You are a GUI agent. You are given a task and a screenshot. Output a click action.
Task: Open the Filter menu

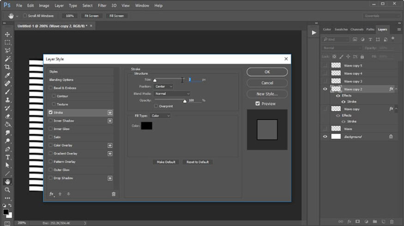(x=102, y=6)
